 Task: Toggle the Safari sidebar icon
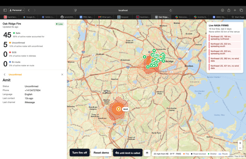point(5,10)
